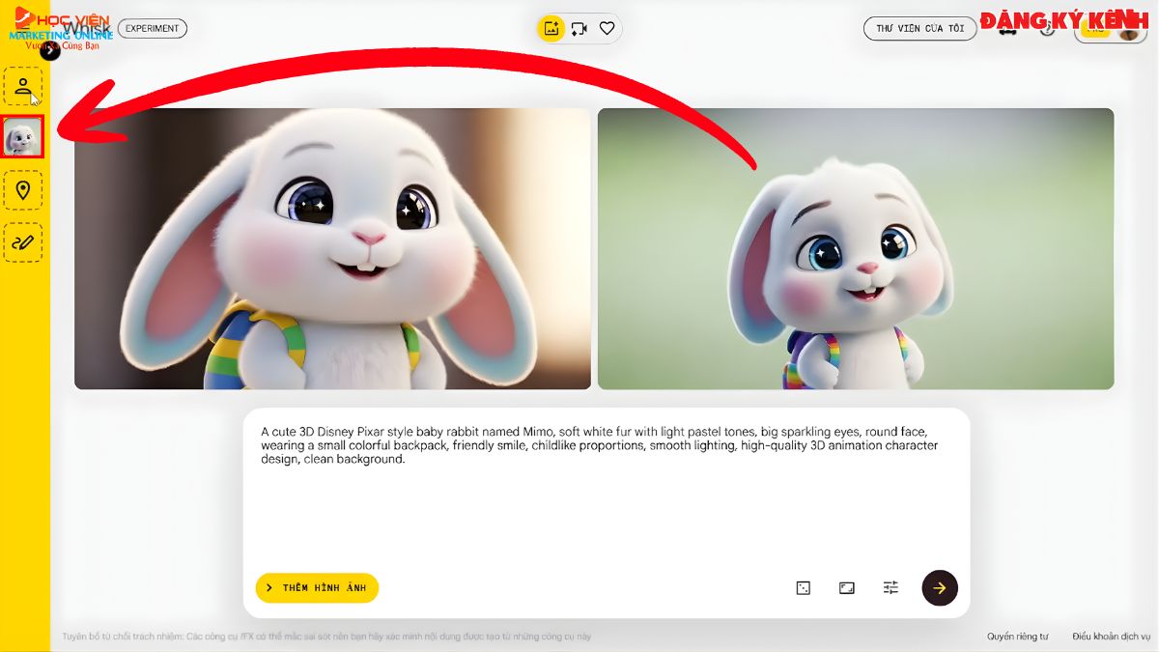
Task: Open the settings sliders icon near prompt box
Action: click(890, 586)
